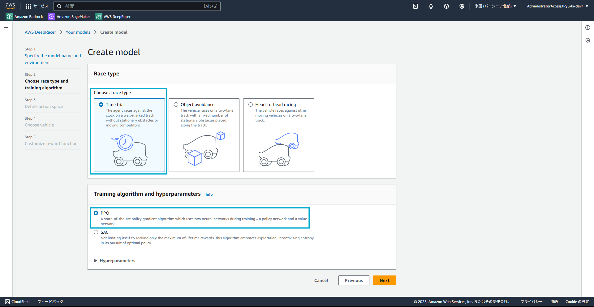Select the PPO algorithm radio button
594x307 pixels.
[96, 213]
